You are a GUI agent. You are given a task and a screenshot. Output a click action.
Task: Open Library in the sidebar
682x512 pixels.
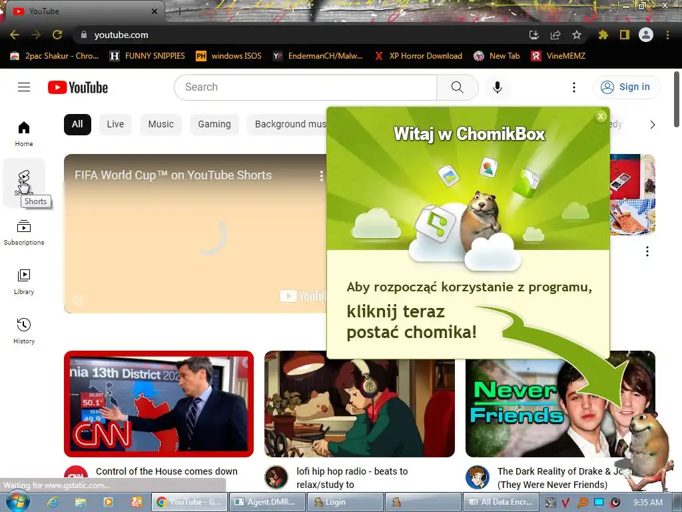point(24,282)
